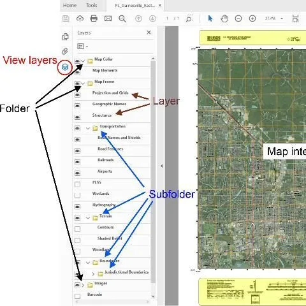Screen dimensions: 306x306
Task: Click the page number input field
Action: pos(167,18)
